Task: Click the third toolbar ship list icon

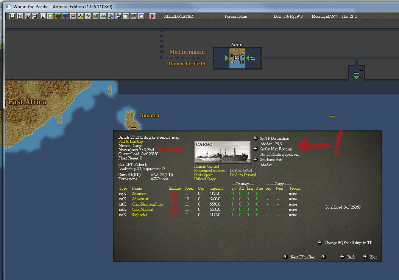Action: click(28, 16)
